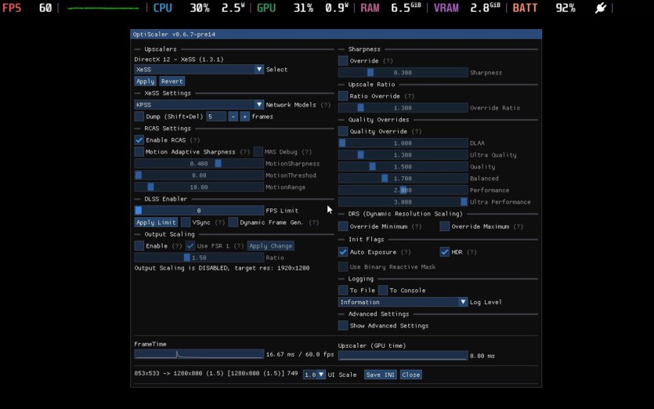Click the Ultra Quality ratio slider
Screen dimensions: 654x409
403,155
